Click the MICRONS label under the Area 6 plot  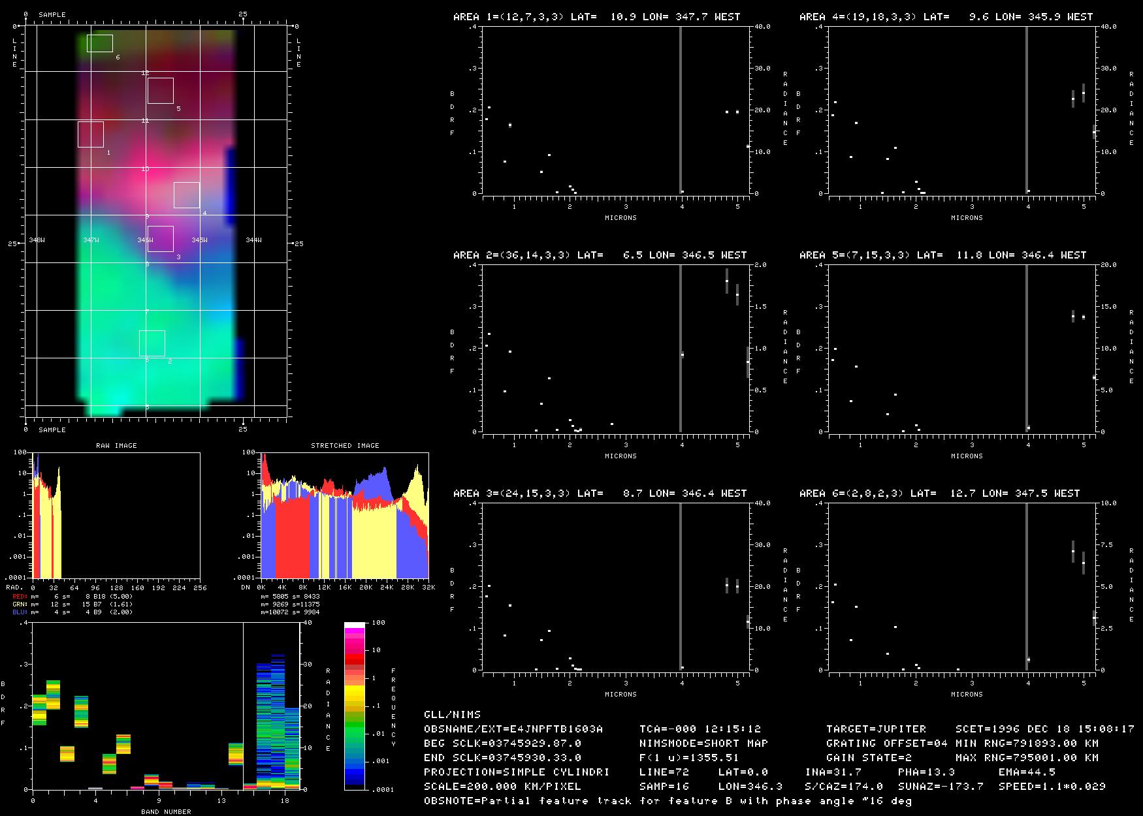[967, 694]
